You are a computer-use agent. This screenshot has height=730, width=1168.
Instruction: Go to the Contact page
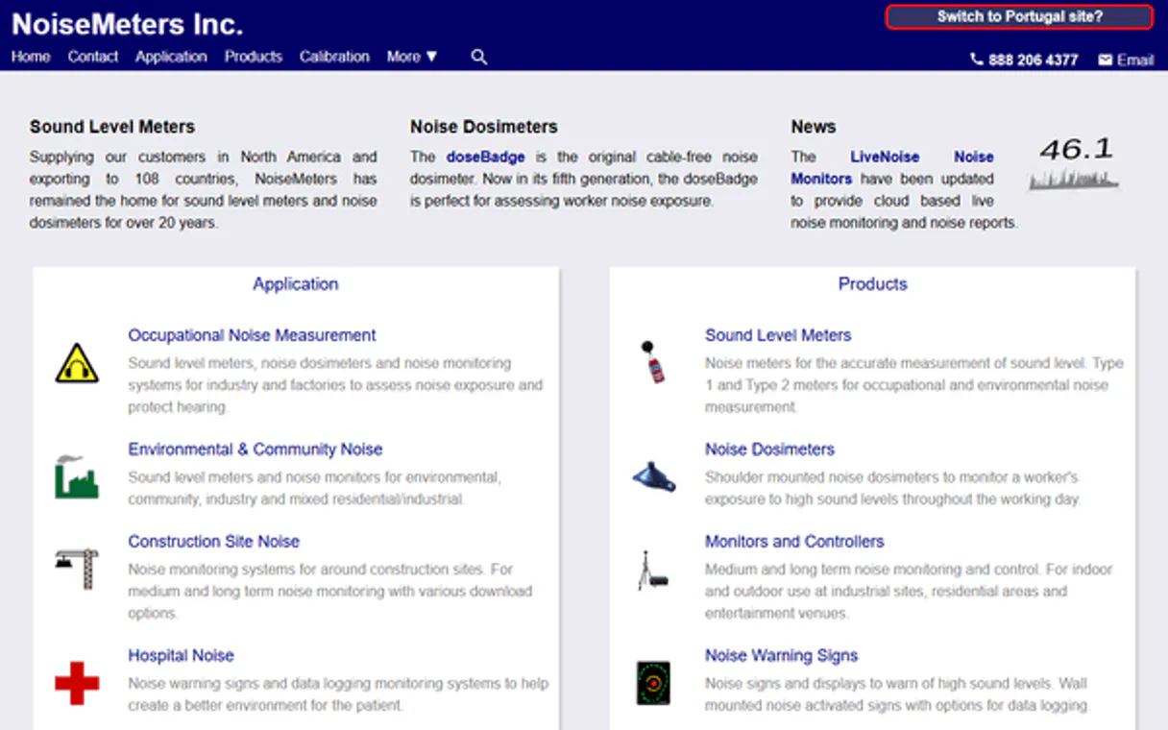[x=93, y=57]
